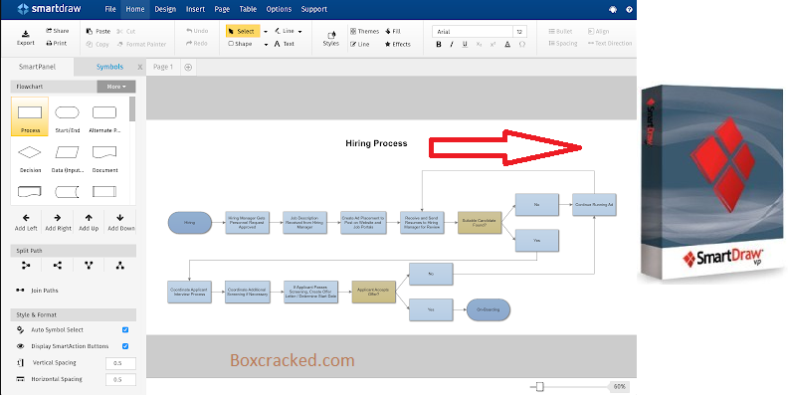Expand the Line tool dropdown arrow

(x=300, y=32)
